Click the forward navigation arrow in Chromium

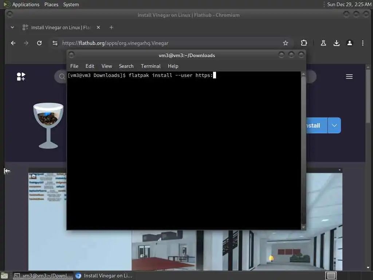(26, 43)
